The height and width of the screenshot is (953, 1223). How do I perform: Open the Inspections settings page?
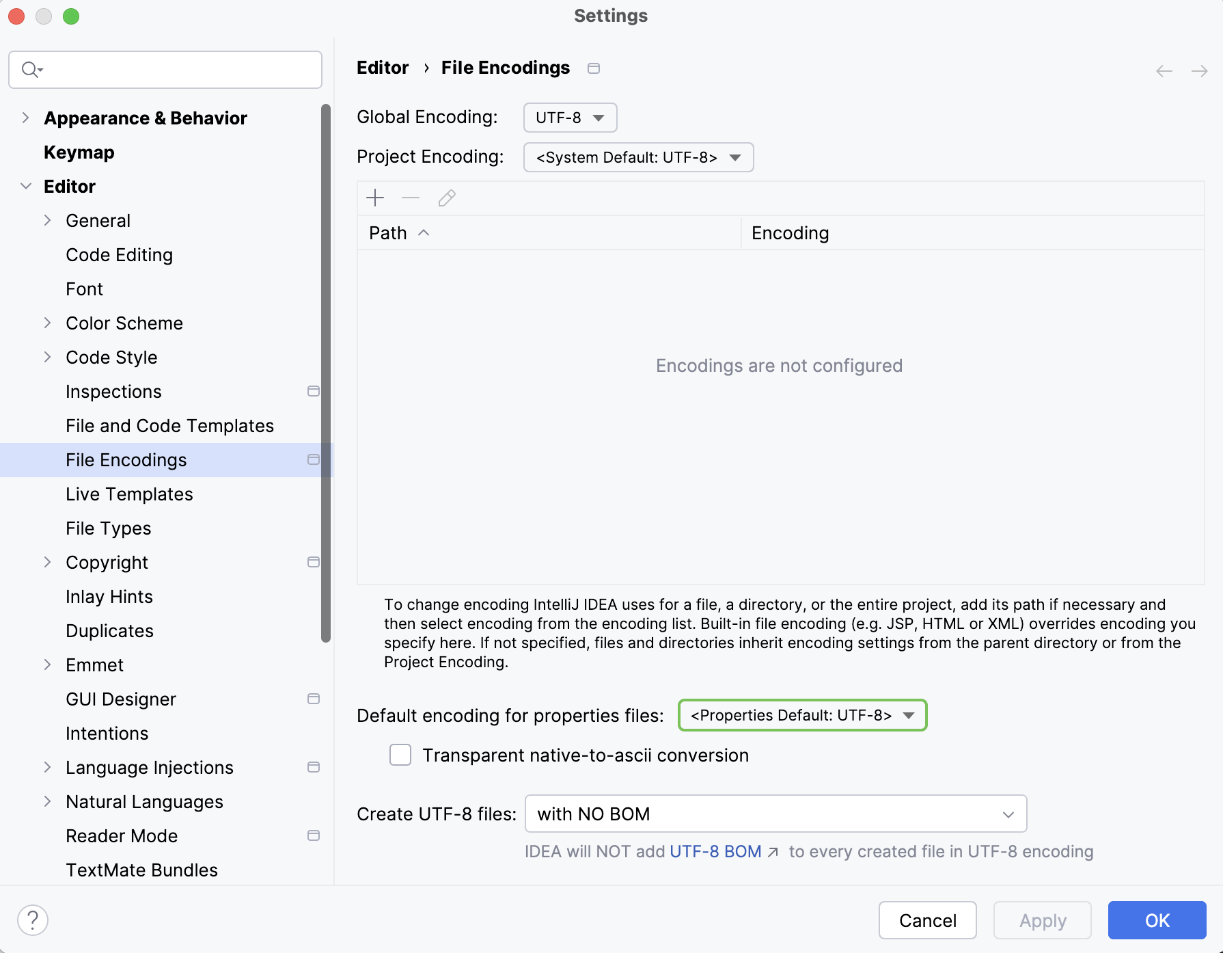(113, 392)
